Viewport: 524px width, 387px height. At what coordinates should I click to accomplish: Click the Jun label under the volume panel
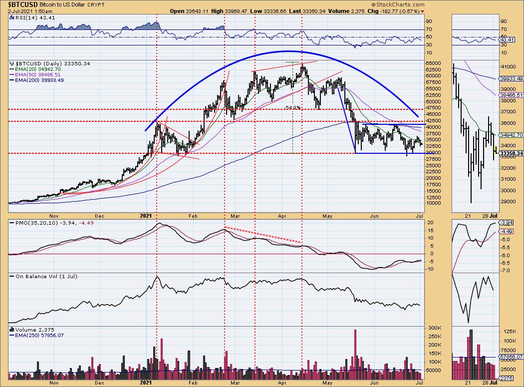click(x=374, y=383)
